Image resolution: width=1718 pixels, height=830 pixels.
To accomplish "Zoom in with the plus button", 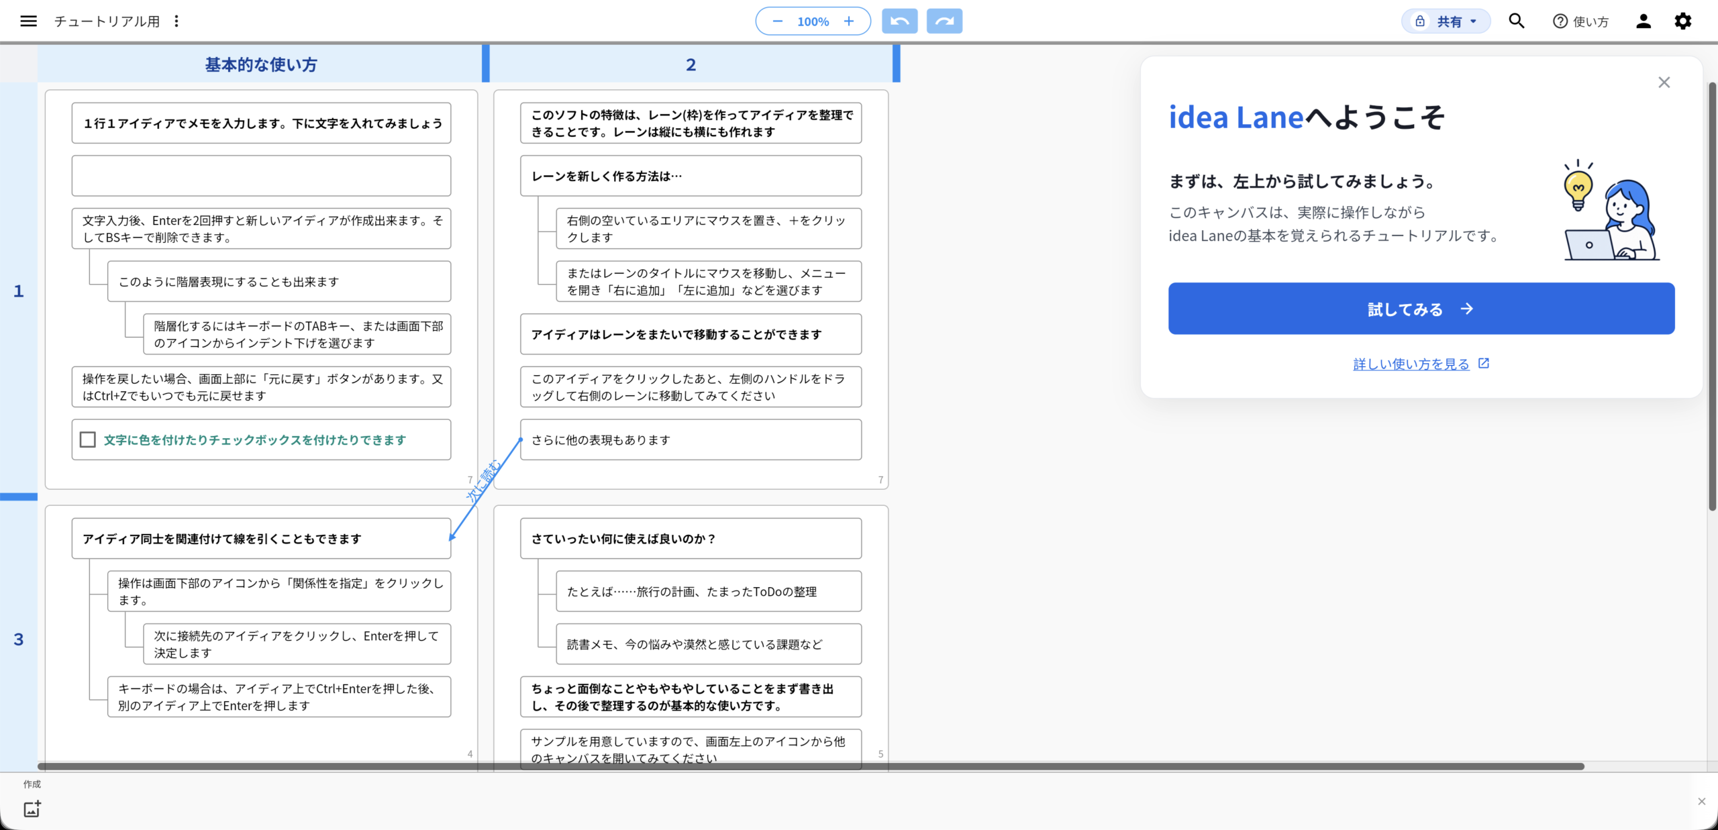I will pyautogui.click(x=849, y=21).
